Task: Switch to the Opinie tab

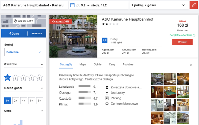Action: point(97,64)
